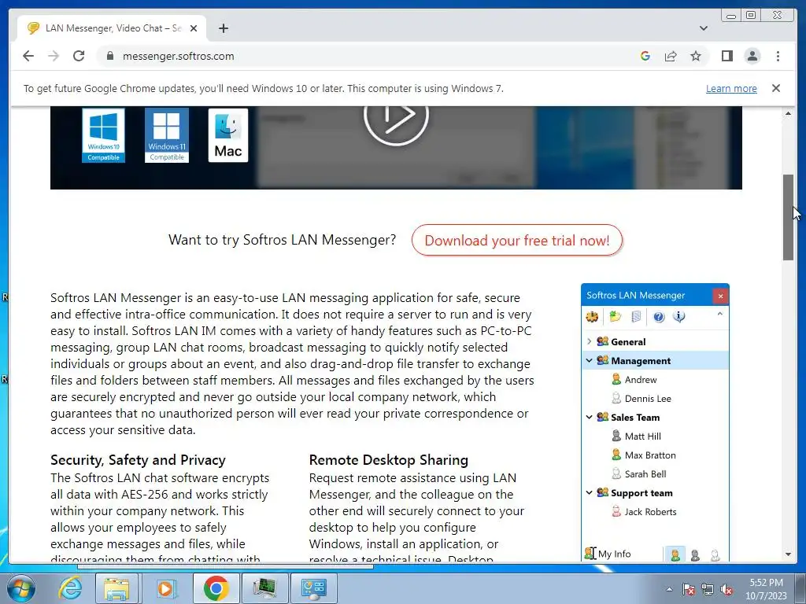
Task: View site information via the lock icon
Action: pyautogui.click(x=109, y=56)
